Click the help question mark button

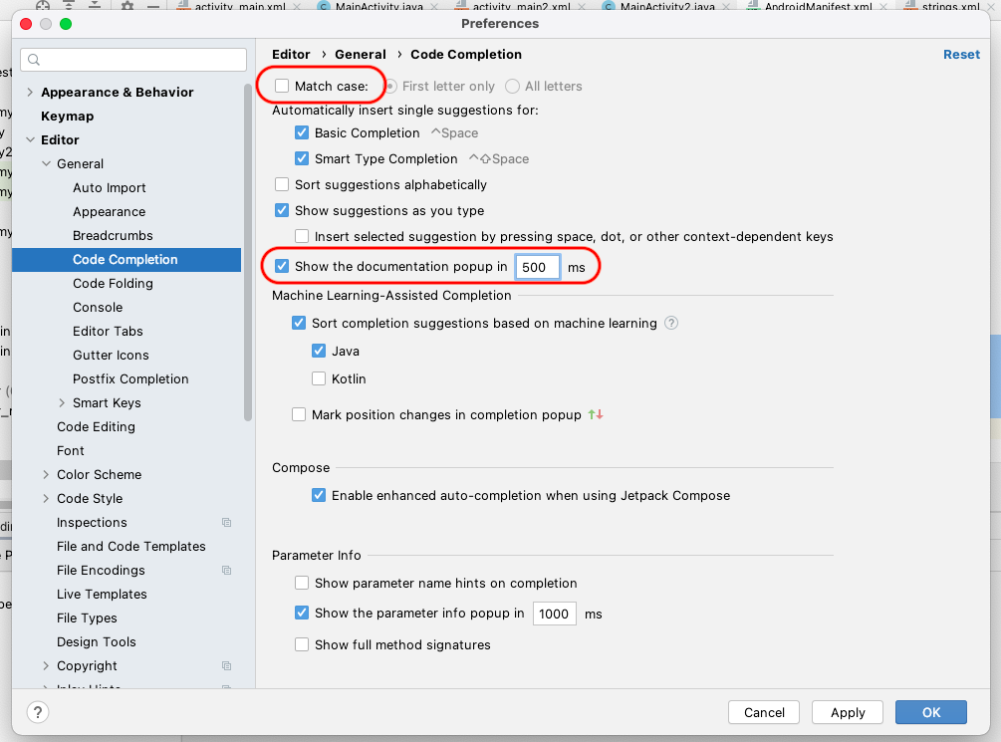(37, 712)
